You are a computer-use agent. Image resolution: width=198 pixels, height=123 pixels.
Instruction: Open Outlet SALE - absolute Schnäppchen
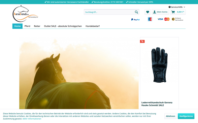tap(63, 26)
